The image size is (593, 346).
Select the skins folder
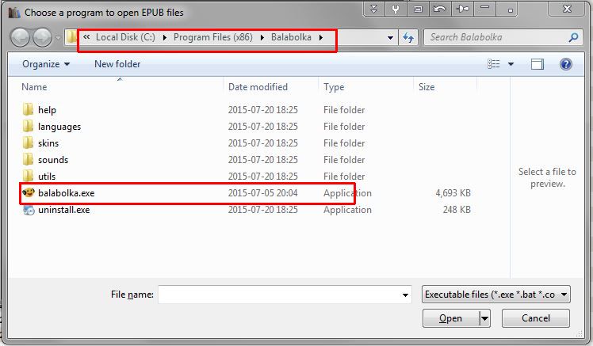pos(48,143)
